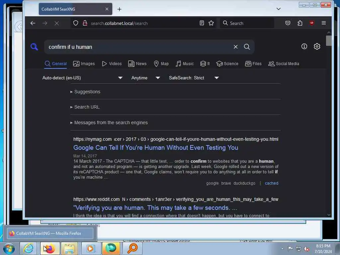Switch to the It tab

pos(205,64)
